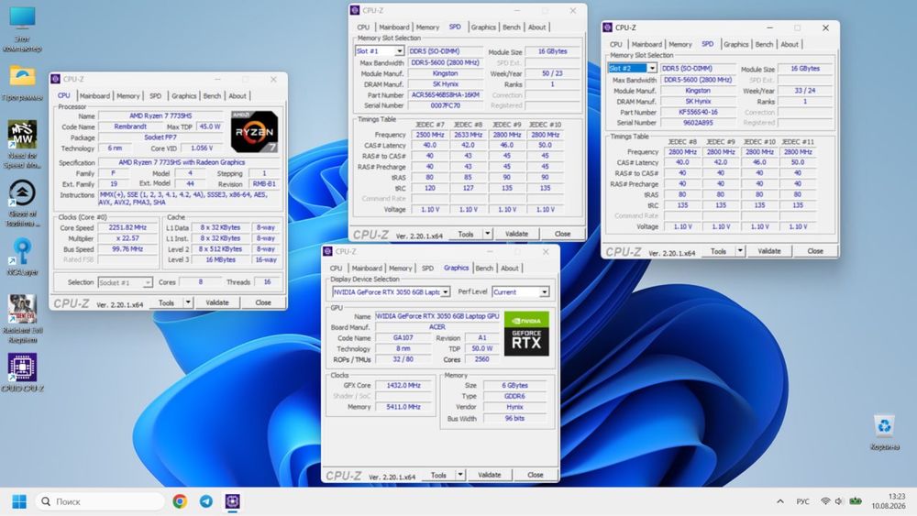This screenshot has width=917, height=516.
Task: Click the РУС input language indicator
Action: coord(802,501)
